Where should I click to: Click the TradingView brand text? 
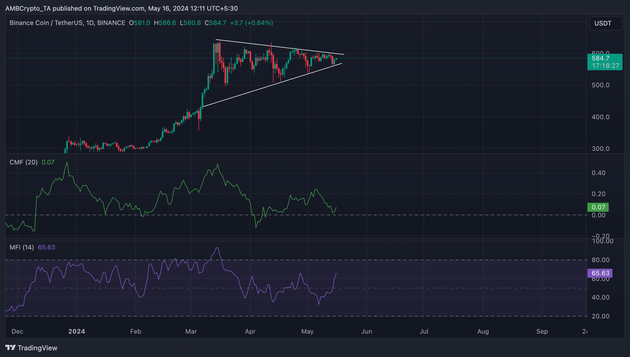tap(38, 348)
